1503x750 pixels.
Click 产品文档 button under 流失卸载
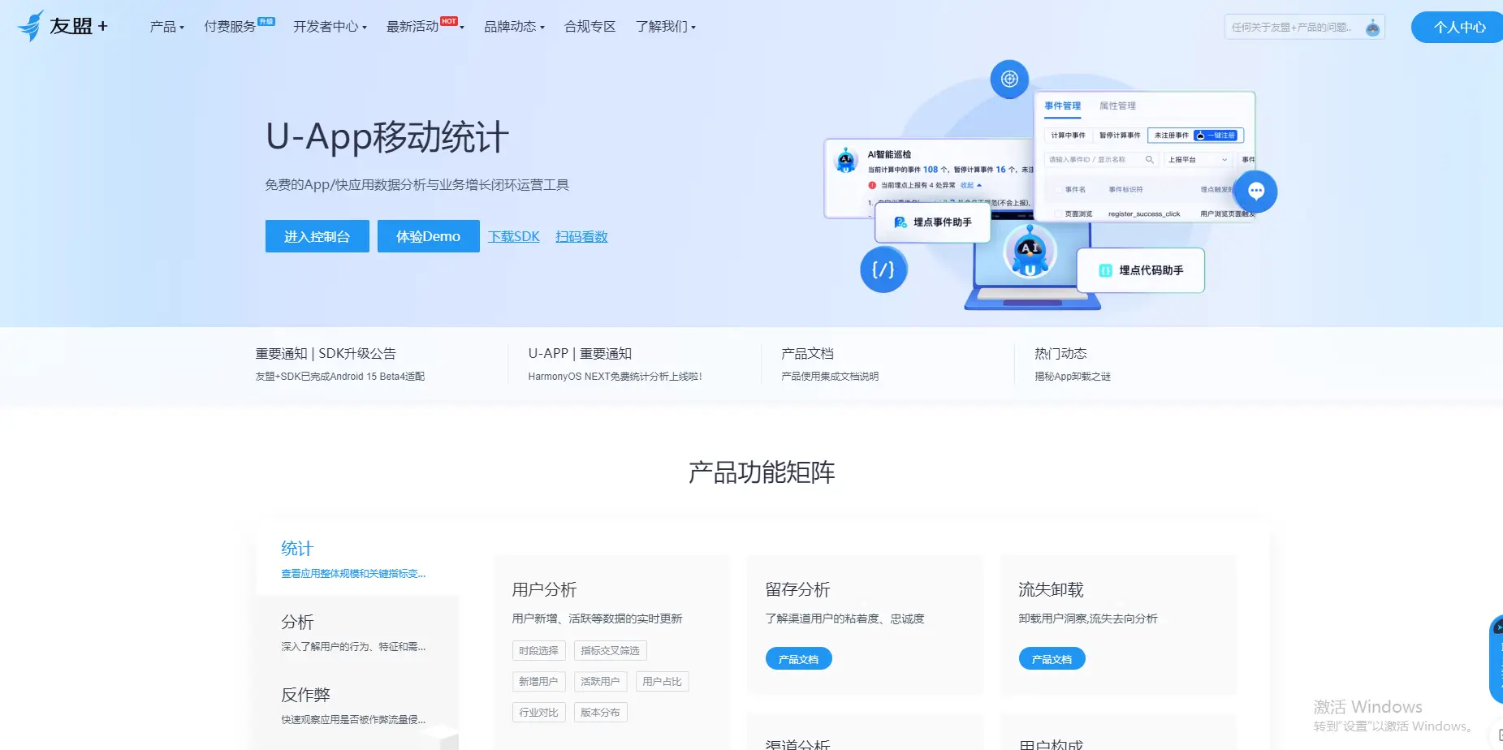1052,659
